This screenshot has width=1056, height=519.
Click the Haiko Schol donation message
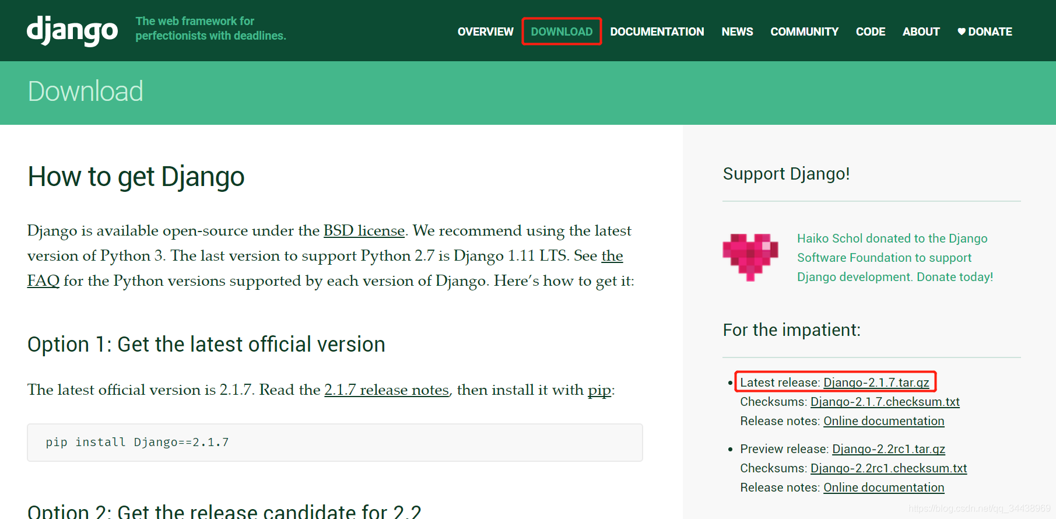coord(895,258)
